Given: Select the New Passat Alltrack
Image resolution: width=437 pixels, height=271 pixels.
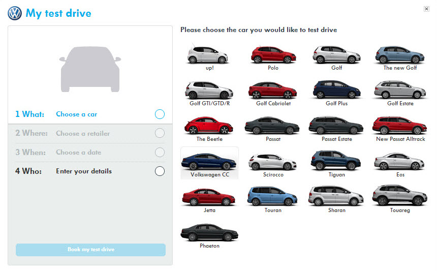Looking at the screenshot, I should pyautogui.click(x=400, y=126).
